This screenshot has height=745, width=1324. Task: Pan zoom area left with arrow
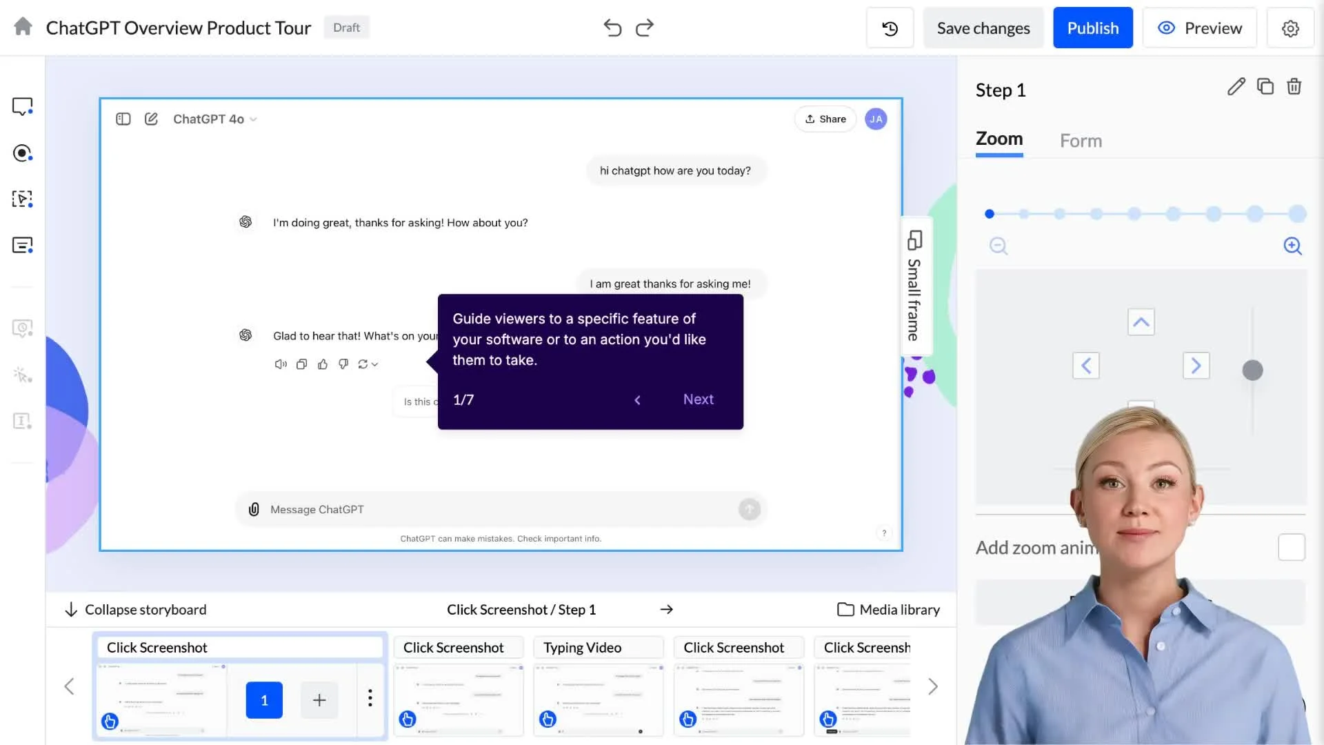(1086, 366)
